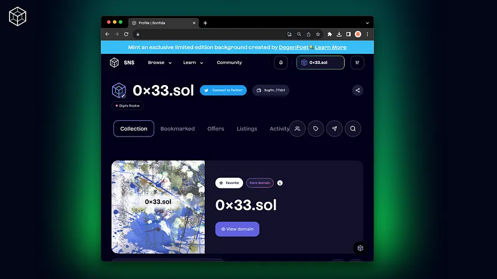The image size is (497, 279).
Task: Open the extensions puzzle icon
Action: tap(330, 34)
